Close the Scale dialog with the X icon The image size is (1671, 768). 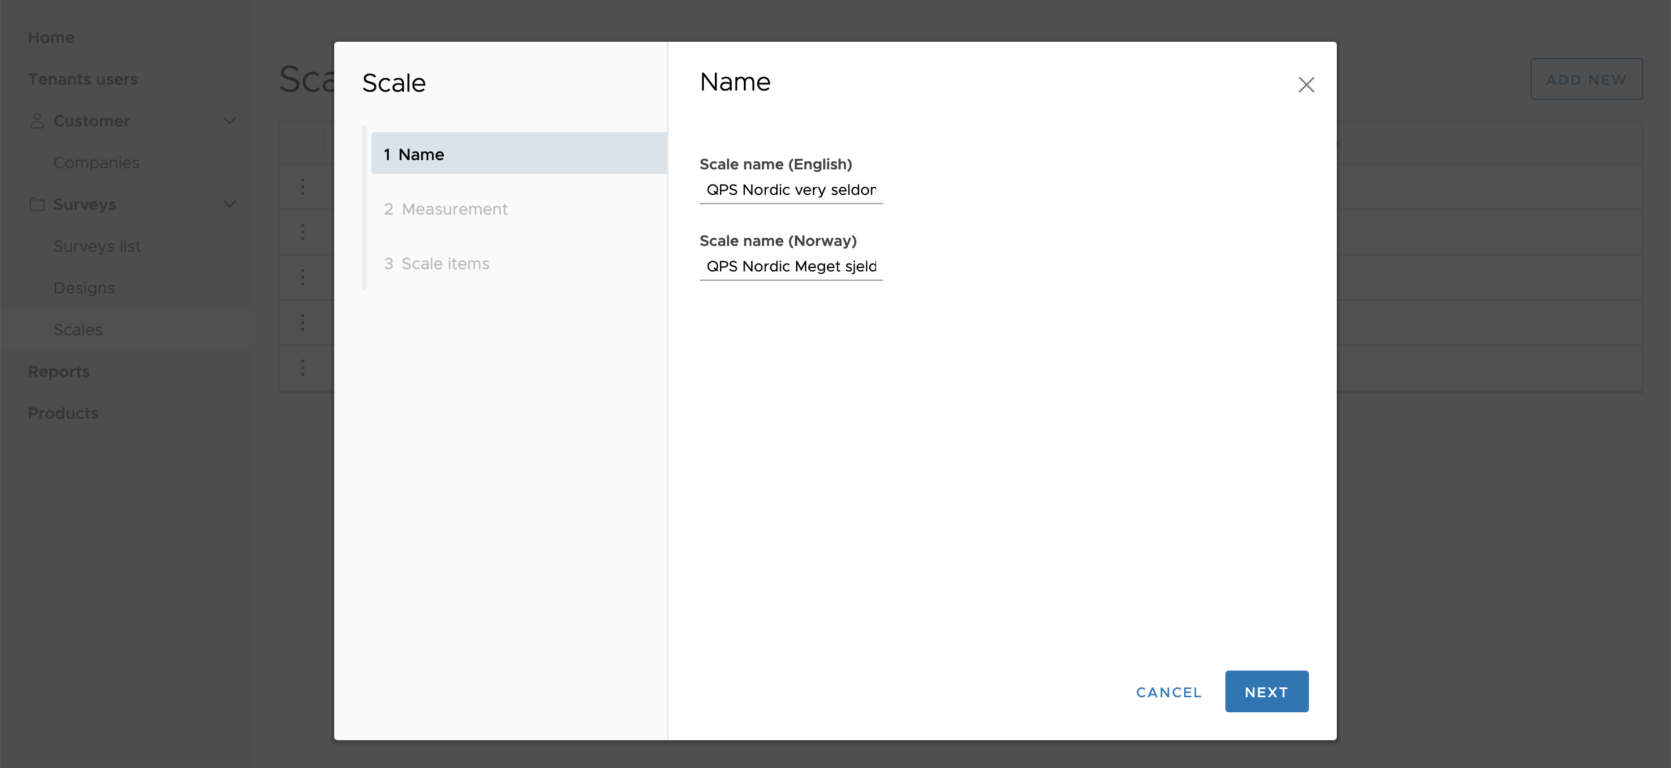click(x=1306, y=85)
